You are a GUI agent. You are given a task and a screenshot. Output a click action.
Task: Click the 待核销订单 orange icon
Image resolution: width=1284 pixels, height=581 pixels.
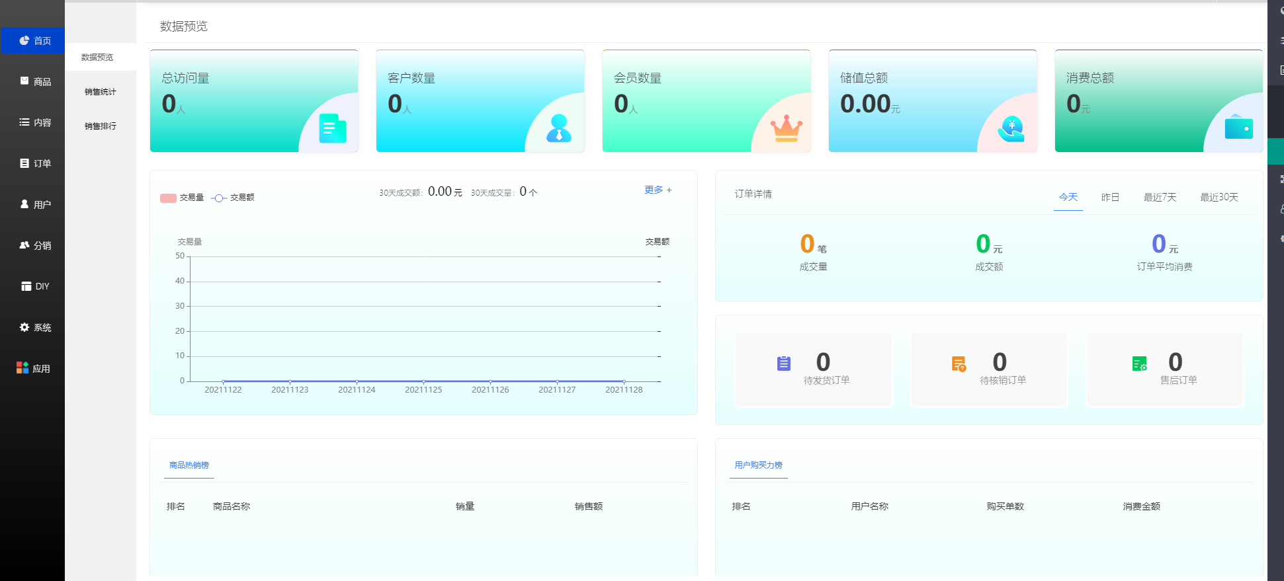tap(959, 364)
